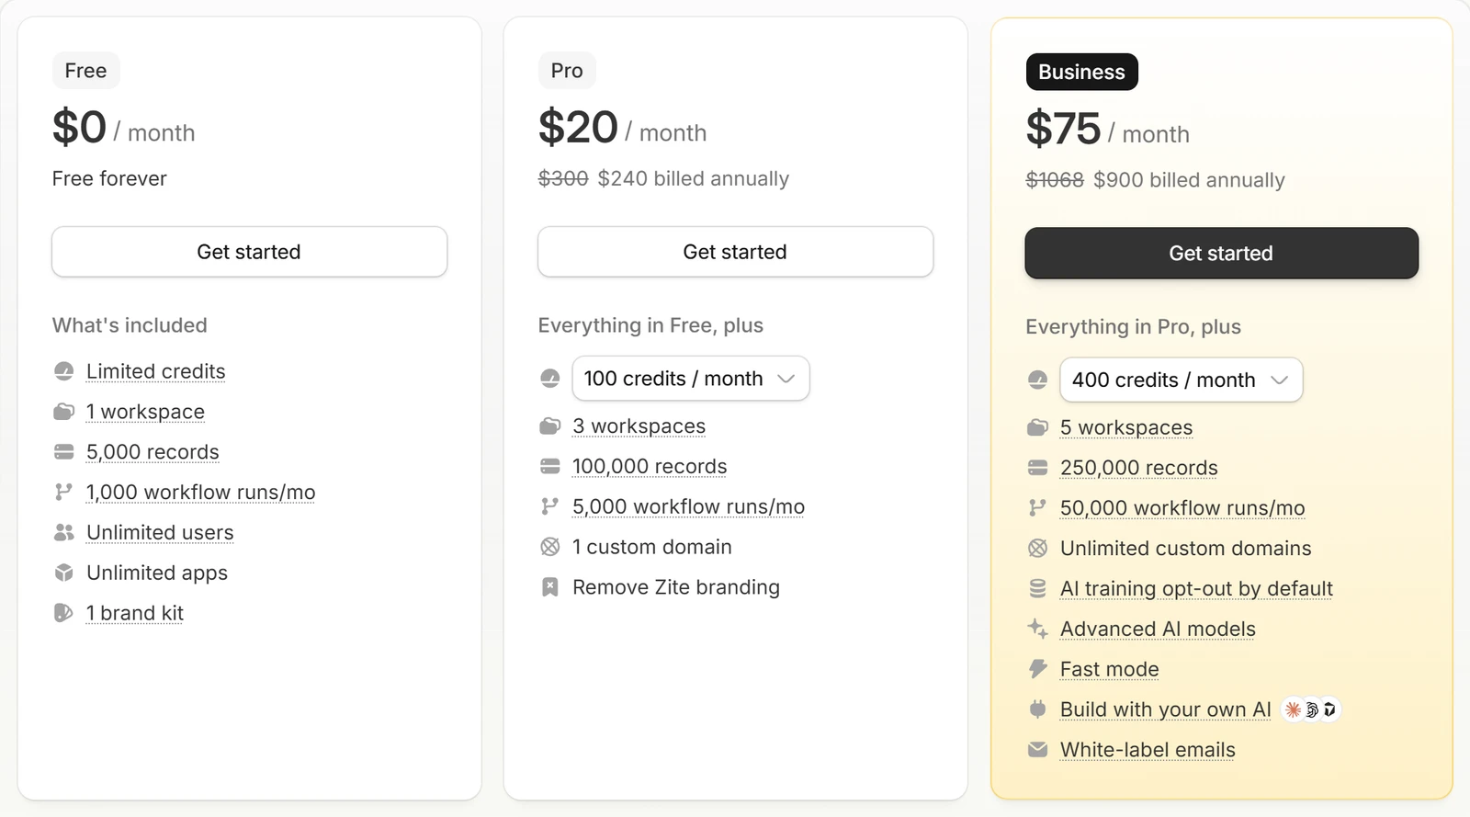Click the $240 billed annually text
The height and width of the screenshot is (817, 1470).
[694, 178]
